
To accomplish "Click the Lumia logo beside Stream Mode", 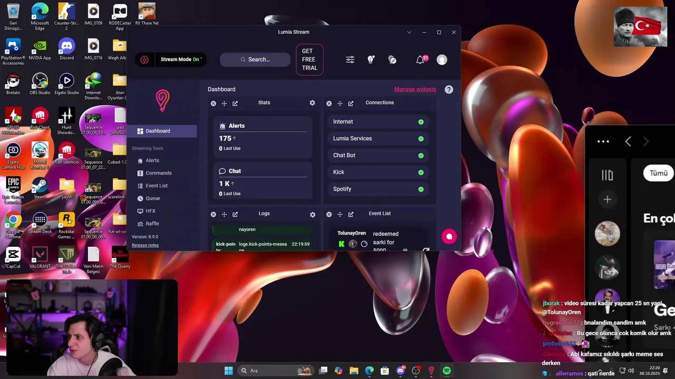I will pyautogui.click(x=144, y=59).
